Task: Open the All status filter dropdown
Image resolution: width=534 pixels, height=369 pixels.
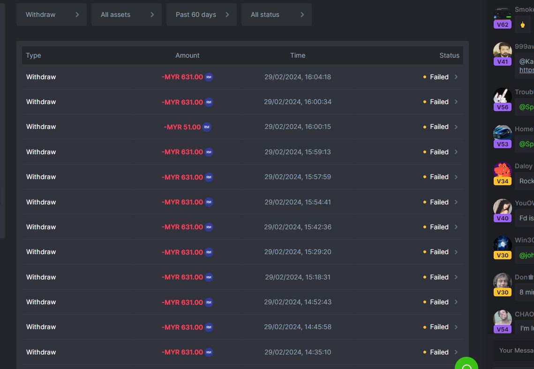Action: [x=277, y=15]
